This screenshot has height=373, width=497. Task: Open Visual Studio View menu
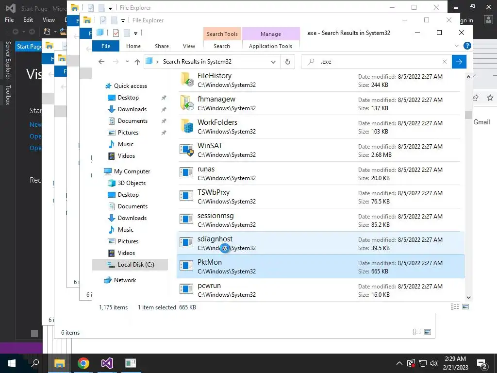49,20
